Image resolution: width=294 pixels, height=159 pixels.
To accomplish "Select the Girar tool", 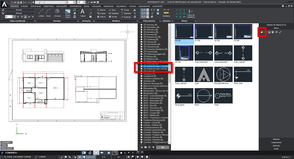I will tap(112, 10).
